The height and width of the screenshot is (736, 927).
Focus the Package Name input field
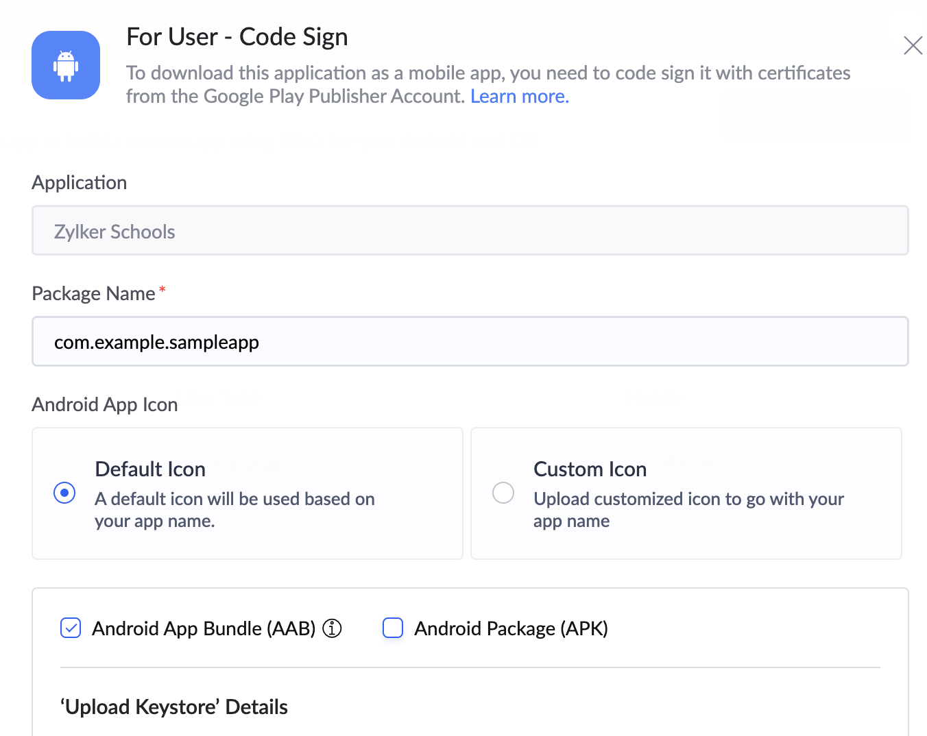coord(470,341)
